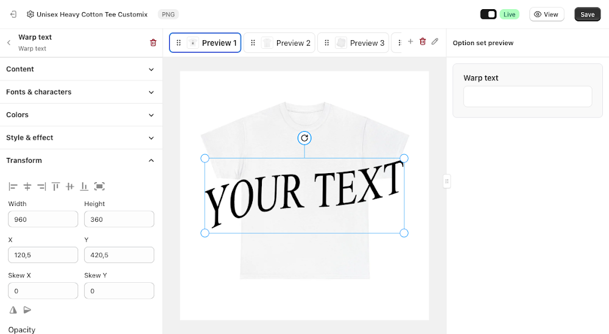Select the YOUR TEXT layer on canvas
The width and height of the screenshot is (609, 334).
304,194
